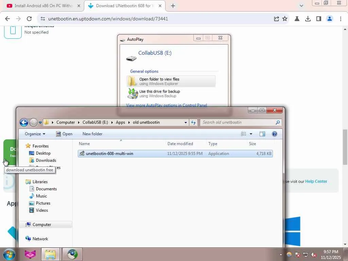The image size is (348, 261).
Task: Sort by the Name column header
Action: (121, 144)
